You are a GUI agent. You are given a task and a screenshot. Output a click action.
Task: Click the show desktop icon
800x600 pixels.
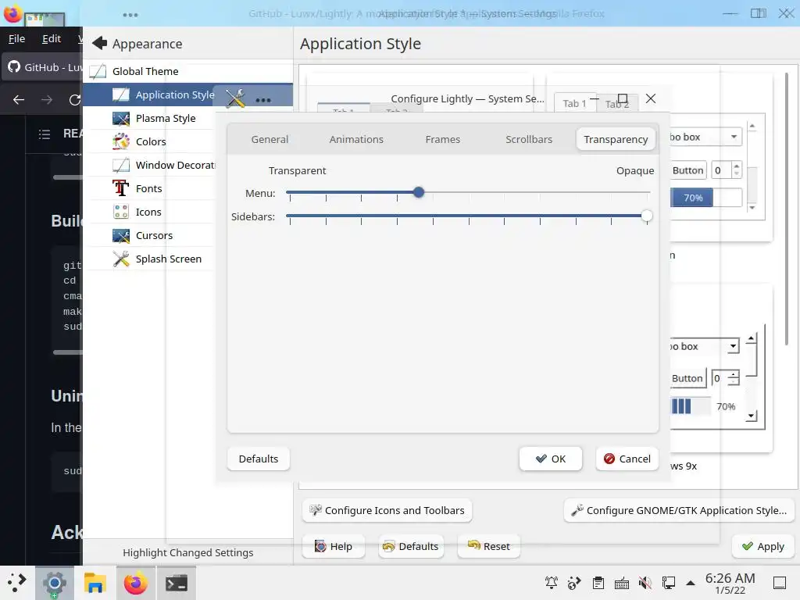780,583
